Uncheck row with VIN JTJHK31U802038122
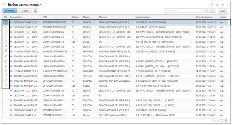The height and width of the screenshot is (125, 232). 6,46
